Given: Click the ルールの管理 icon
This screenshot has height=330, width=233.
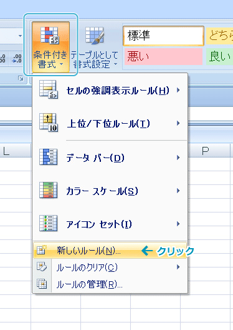Looking at the screenshot, I should 42,284.
